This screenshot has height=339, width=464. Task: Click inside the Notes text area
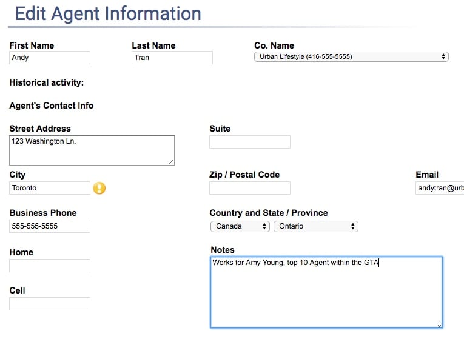326,292
